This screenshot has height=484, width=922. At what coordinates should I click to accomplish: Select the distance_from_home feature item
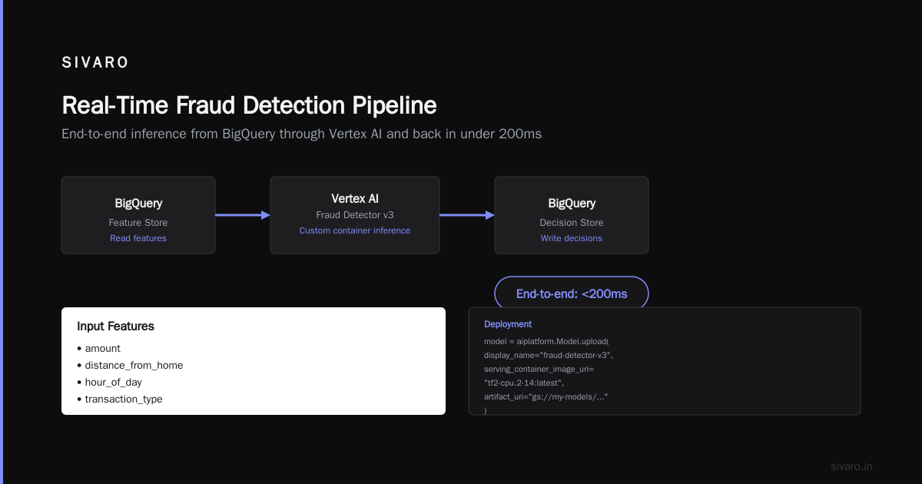click(130, 366)
